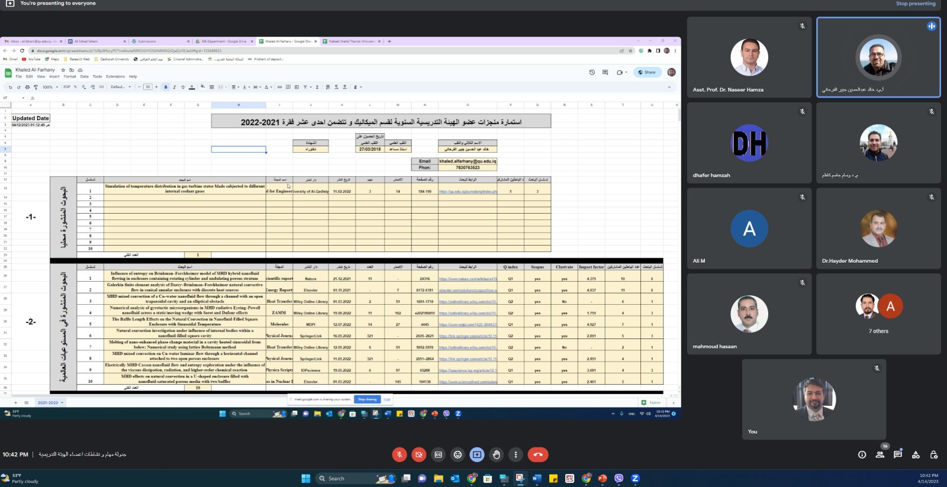Open the Data menu in shared Sheets
Viewport: 947px width, 487px height.
85,76
